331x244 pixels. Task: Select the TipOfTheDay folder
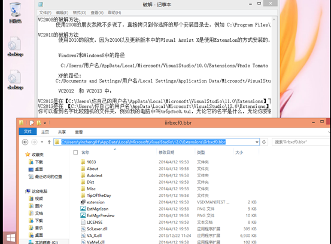pos(96,196)
